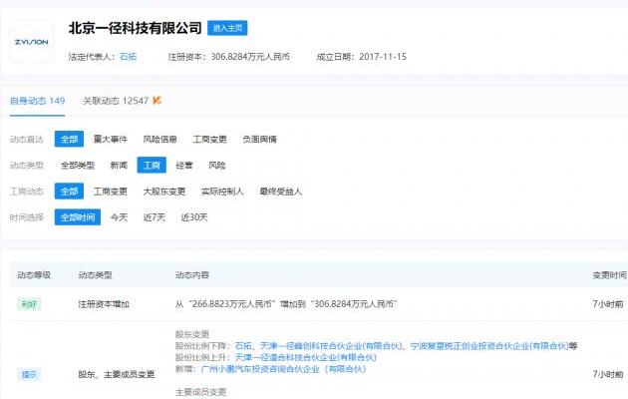Click the blue 提示 tag

[29, 374]
